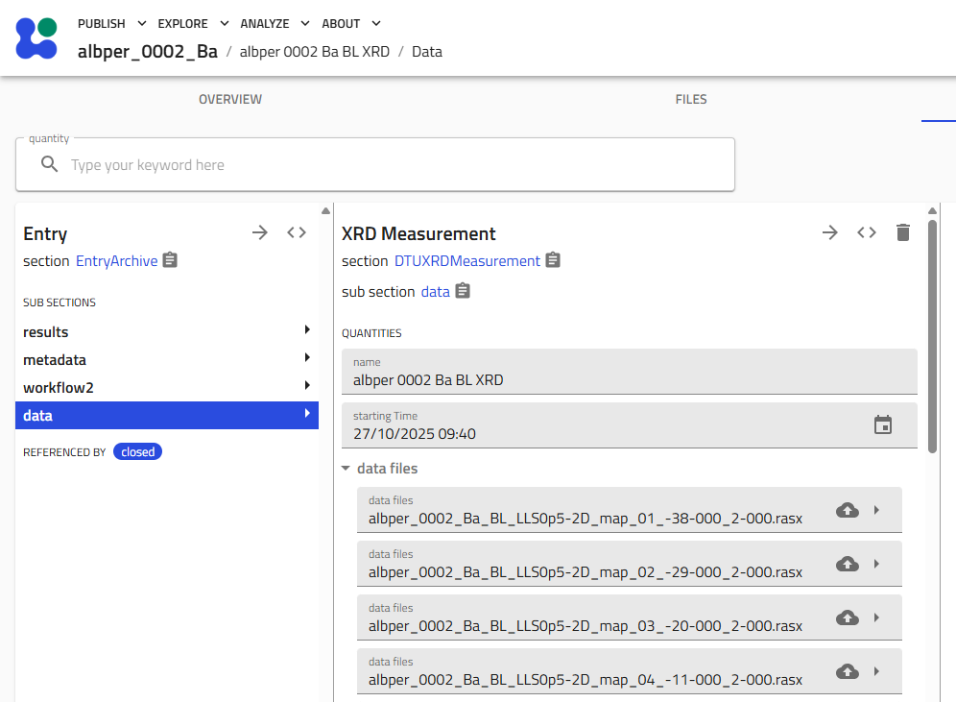Open calendar picker for starting Time
The width and height of the screenshot is (956, 702).
point(883,424)
